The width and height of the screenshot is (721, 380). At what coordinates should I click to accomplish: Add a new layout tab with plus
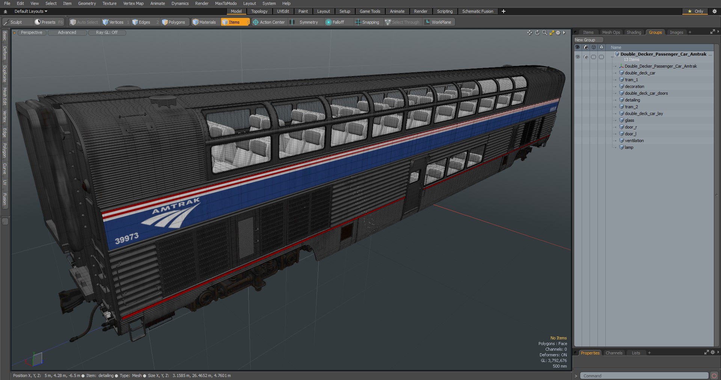(504, 11)
